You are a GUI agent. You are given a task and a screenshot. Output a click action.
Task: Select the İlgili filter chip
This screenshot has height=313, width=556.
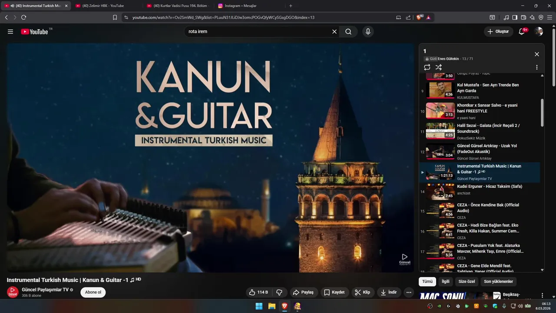(446, 282)
